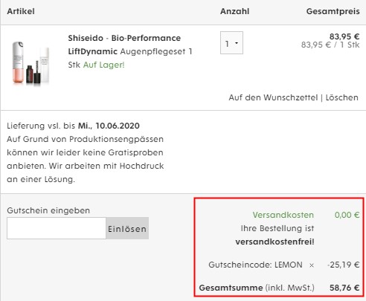Image resolution: width=366 pixels, height=301 pixels.
Task: Click the Anzahl column header
Action: click(x=234, y=11)
